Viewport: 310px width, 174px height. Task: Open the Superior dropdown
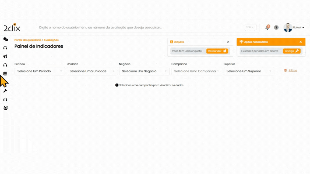pos(249,71)
